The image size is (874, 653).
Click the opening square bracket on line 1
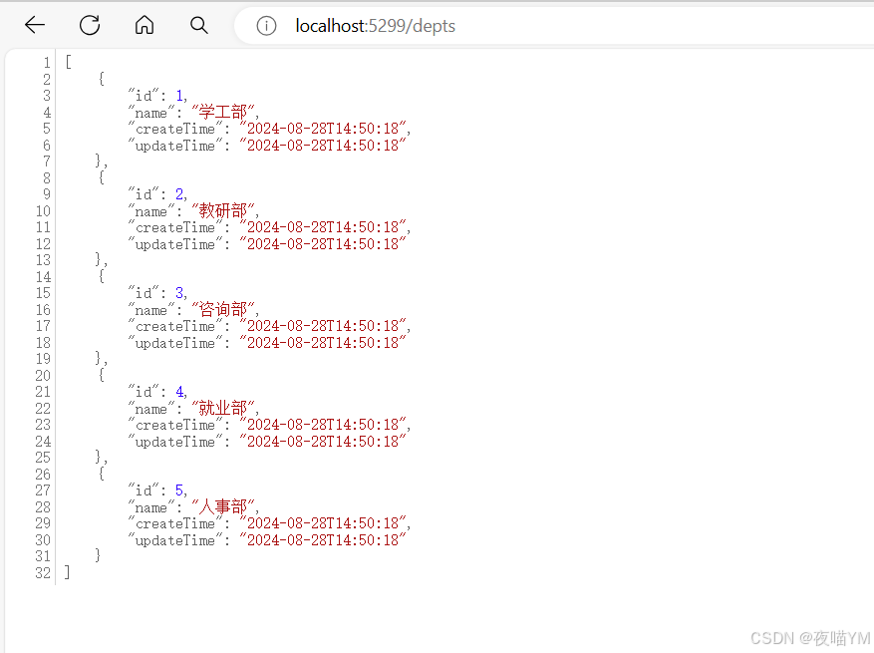(x=68, y=62)
